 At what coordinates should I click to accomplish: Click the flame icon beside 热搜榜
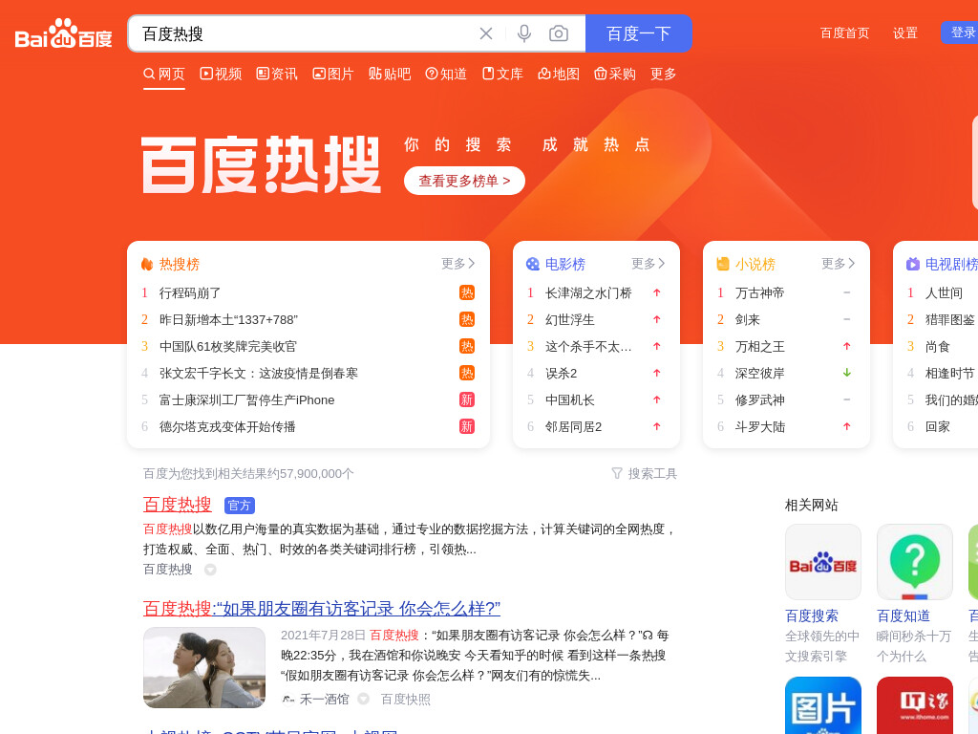click(147, 264)
